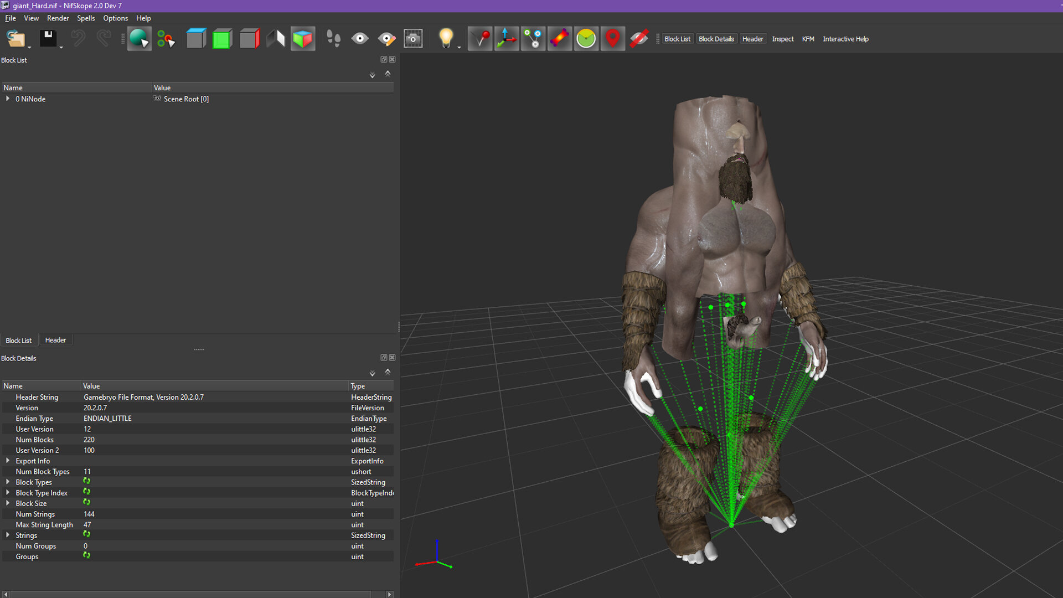
Task: Expand the Export Info row
Action: coord(8,461)
